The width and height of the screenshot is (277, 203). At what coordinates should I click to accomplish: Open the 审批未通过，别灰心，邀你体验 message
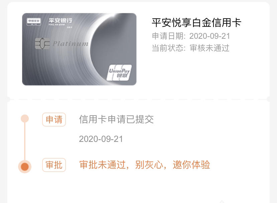coord(145,165)
